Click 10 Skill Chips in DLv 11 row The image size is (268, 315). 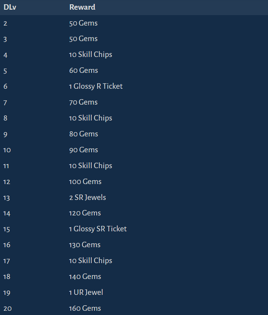[90, 166]
